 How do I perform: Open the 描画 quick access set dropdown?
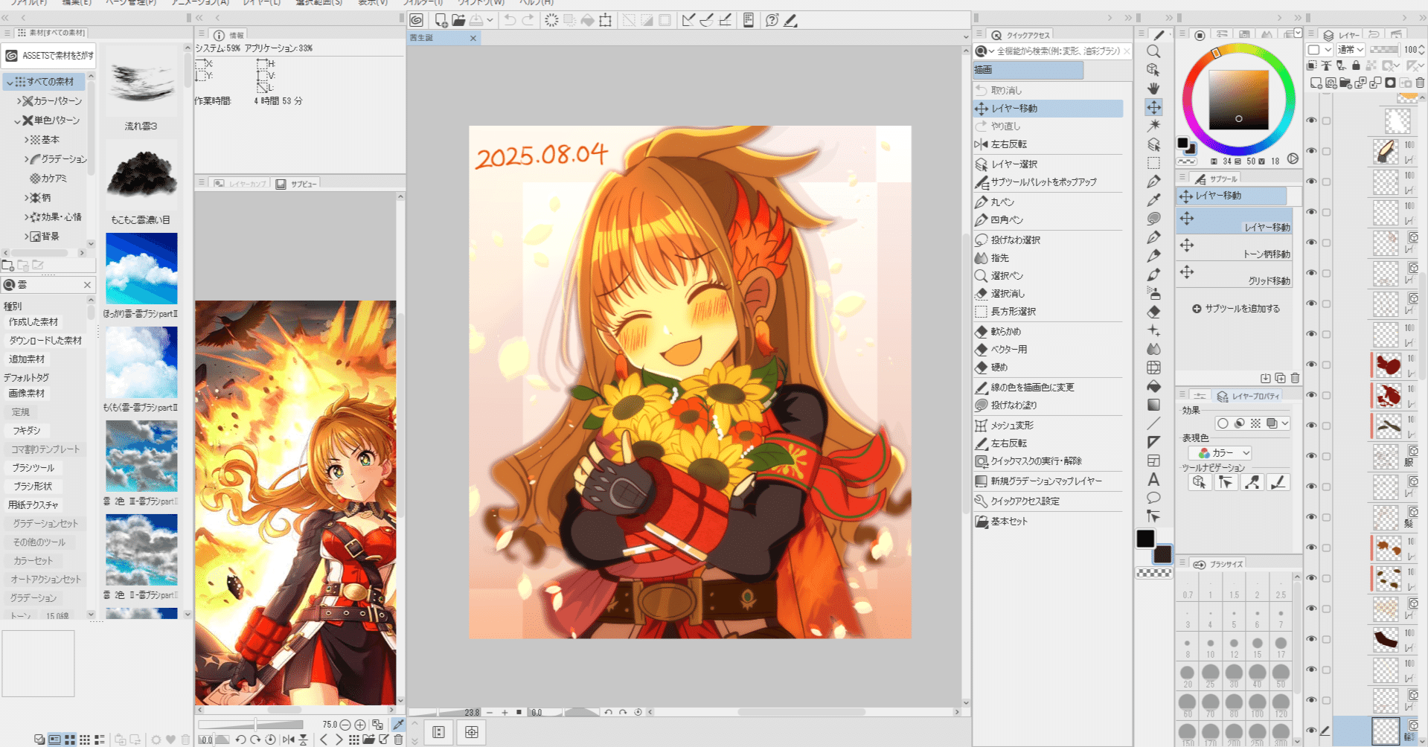[x=1028, y=70]
